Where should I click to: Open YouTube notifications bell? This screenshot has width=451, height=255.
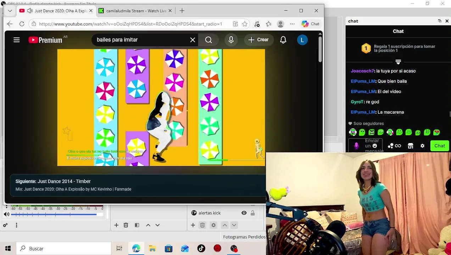point(283,40)
